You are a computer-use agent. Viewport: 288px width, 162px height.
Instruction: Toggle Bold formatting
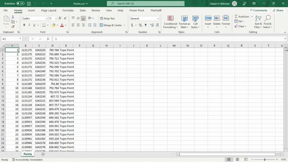(x=24, y=25)
